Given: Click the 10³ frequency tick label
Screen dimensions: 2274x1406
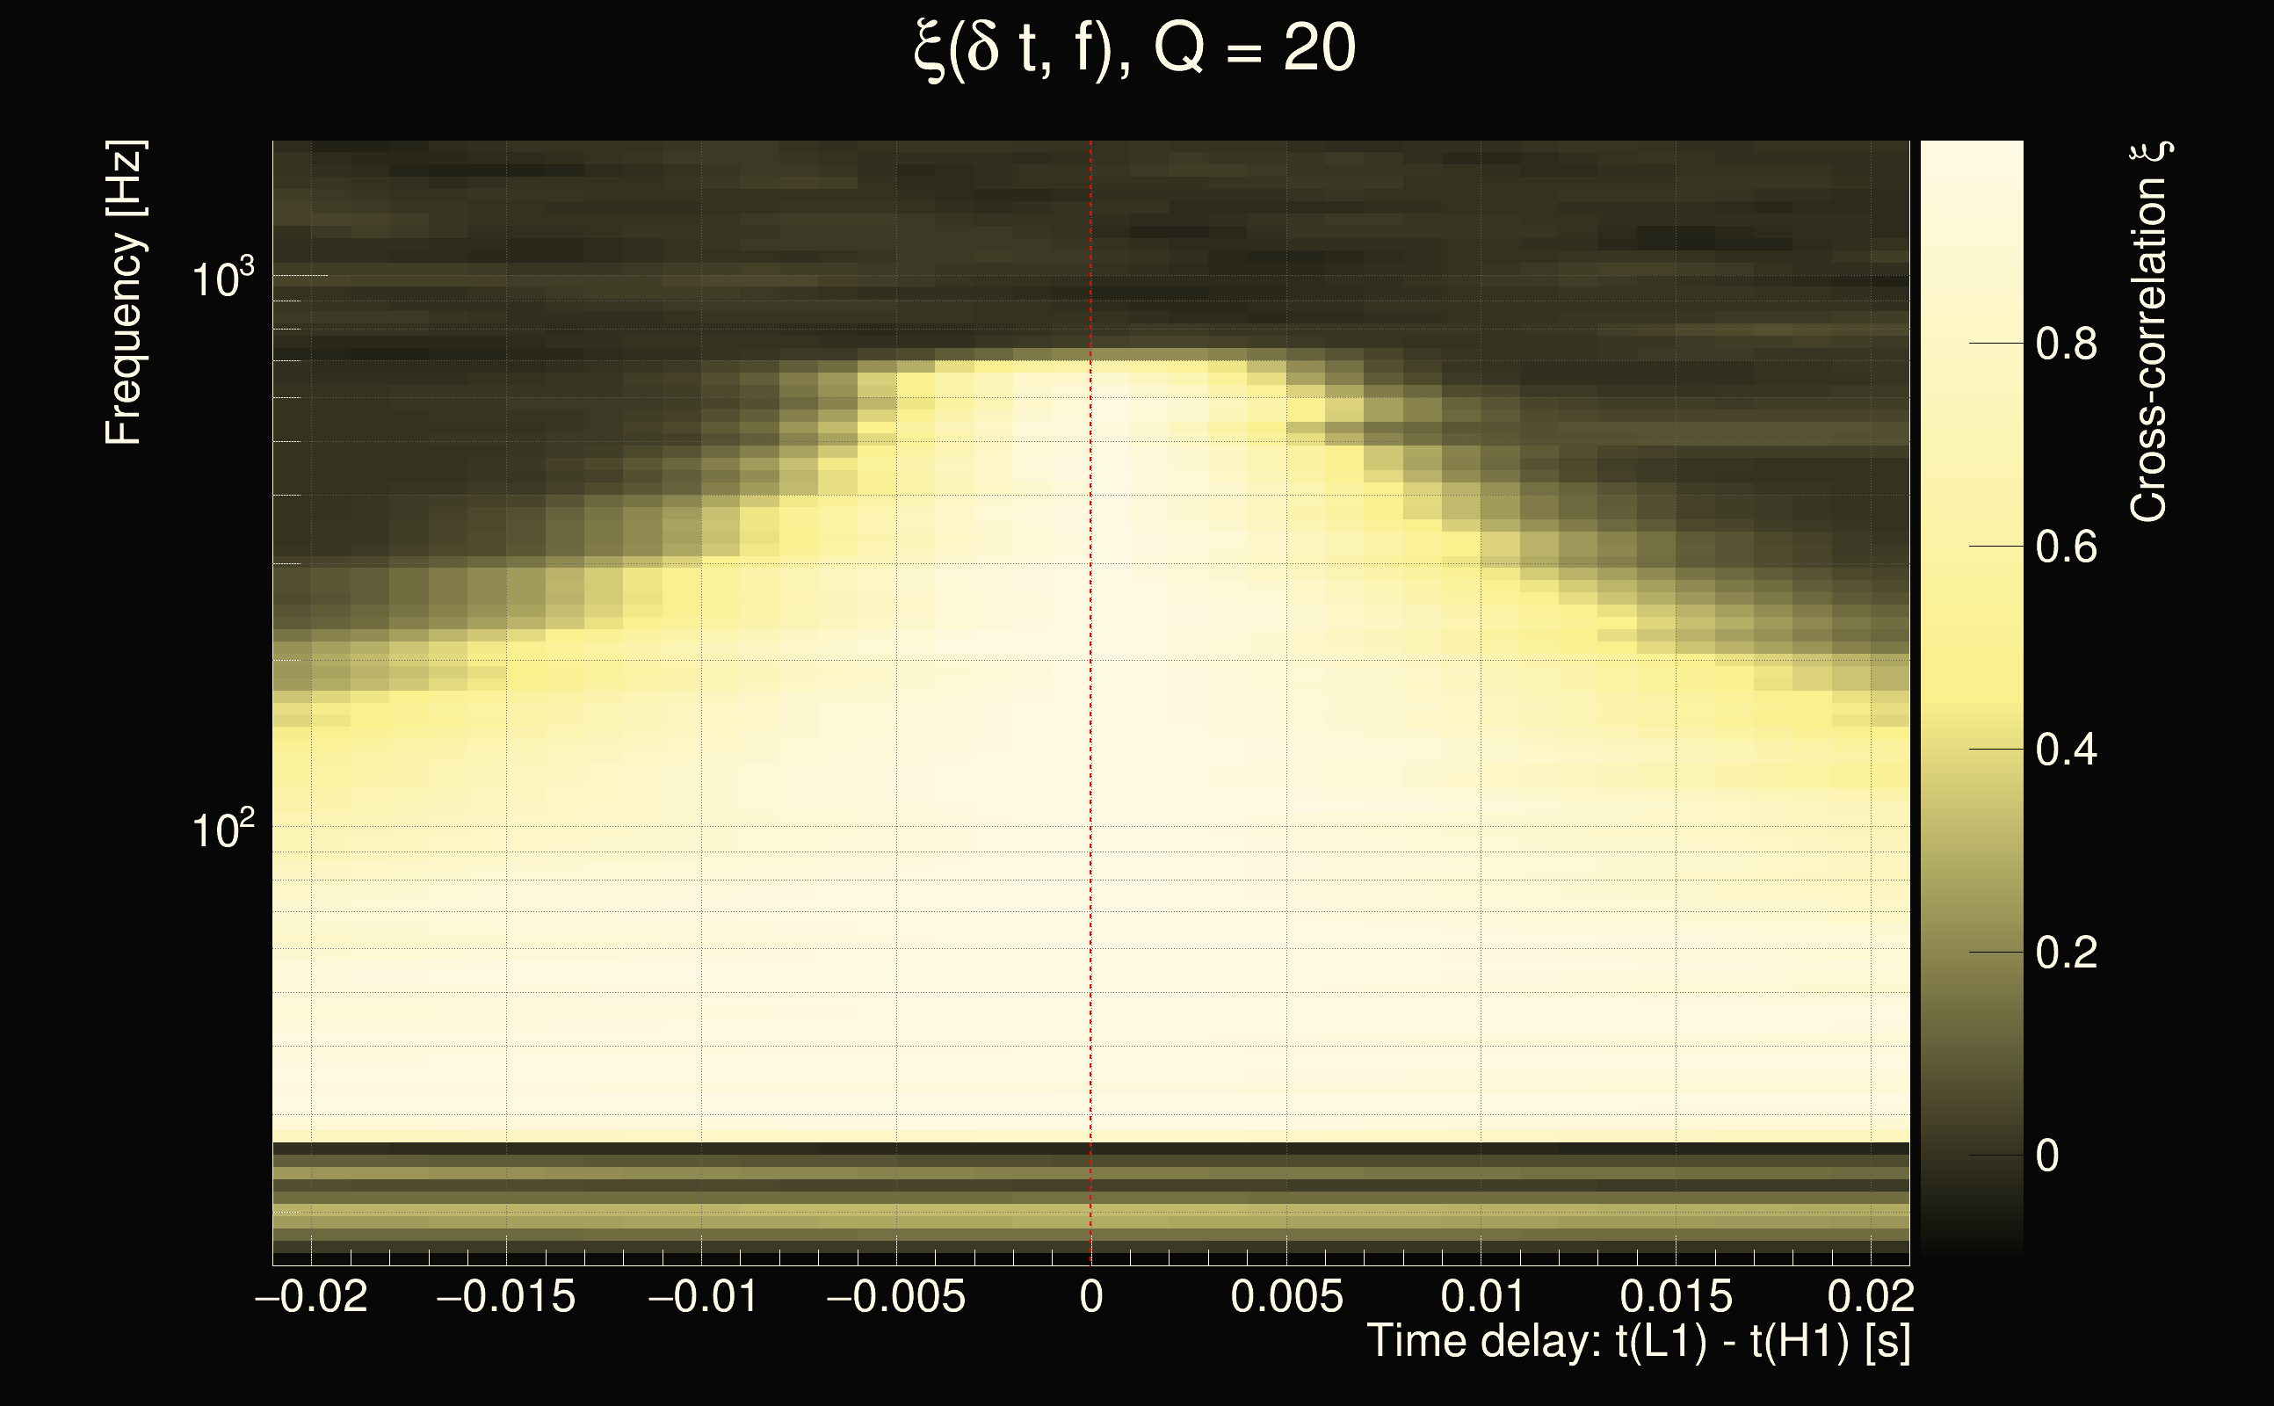Looking at the screenshot, I should click(x=221, y=277).
